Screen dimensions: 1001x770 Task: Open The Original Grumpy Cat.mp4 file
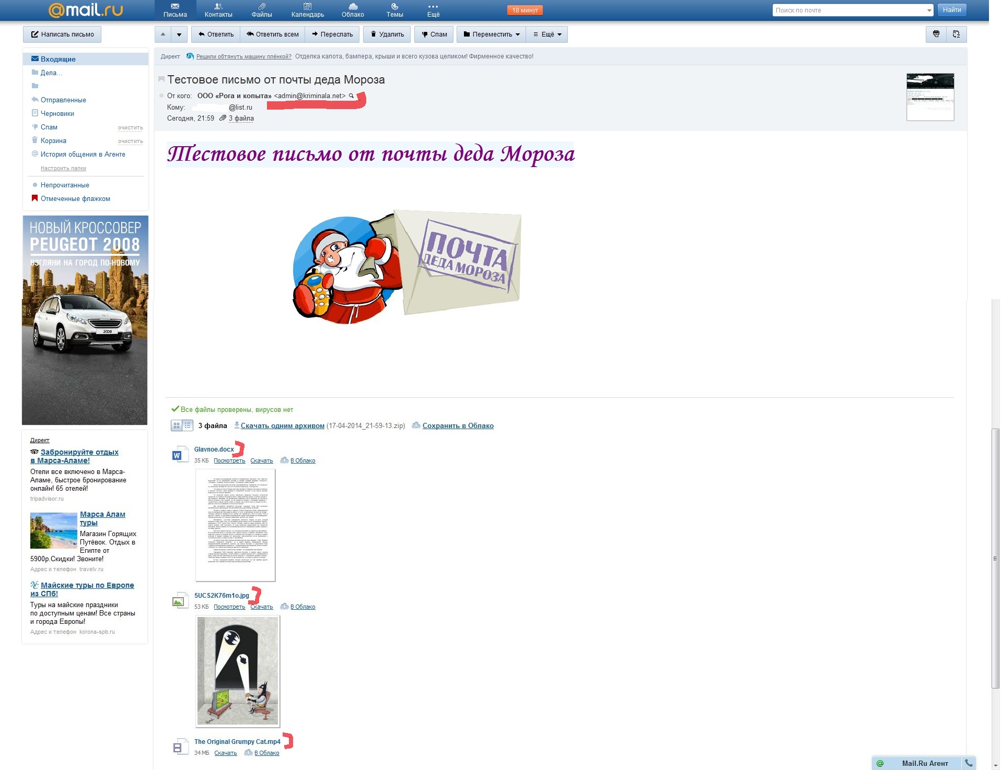[237, 741]
